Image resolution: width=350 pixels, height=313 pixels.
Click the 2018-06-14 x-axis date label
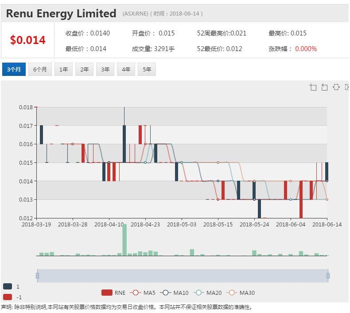[327, 224]
